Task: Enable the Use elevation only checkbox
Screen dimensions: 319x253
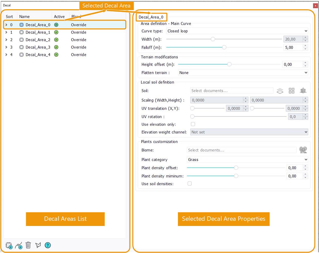Action: click(193, 124)
